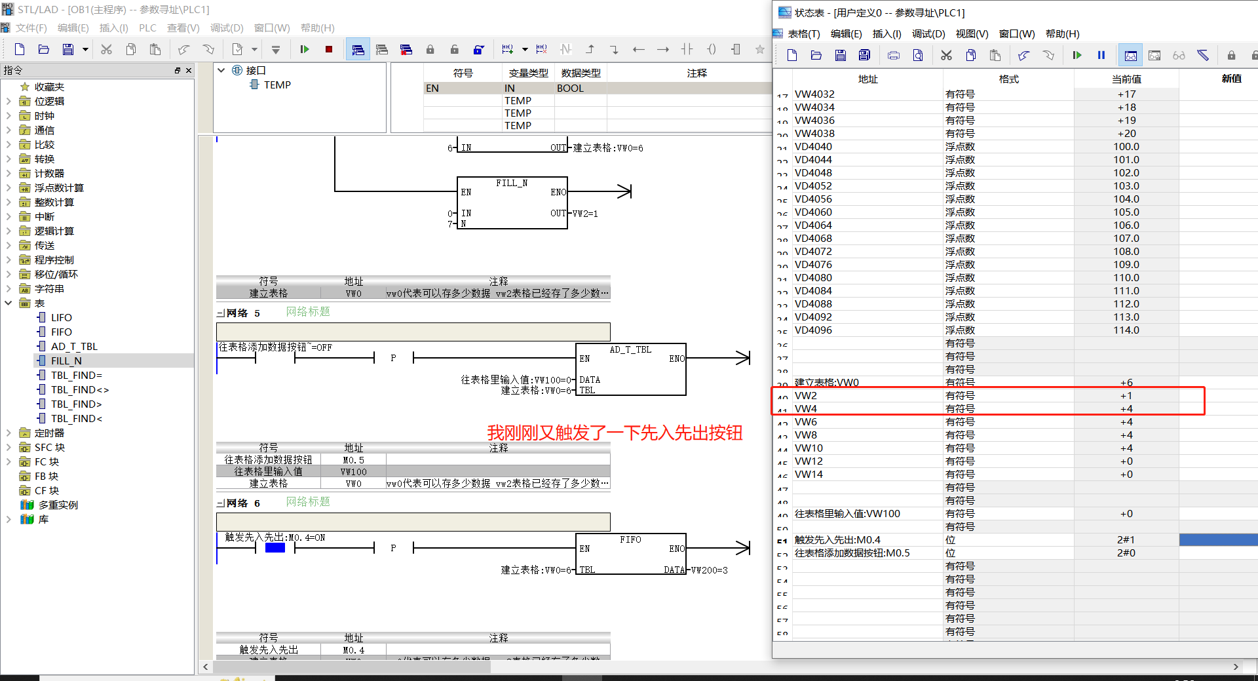Open the save dropdown arrow
Screen dimensions: 1258x681
click(x=85, y=49)
